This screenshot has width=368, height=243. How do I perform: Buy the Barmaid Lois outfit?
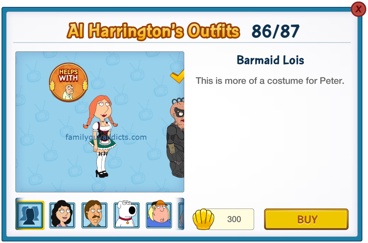[306, 219]
